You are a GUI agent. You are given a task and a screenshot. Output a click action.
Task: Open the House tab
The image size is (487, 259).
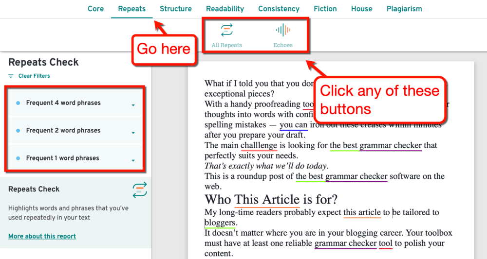coord(361,9)
